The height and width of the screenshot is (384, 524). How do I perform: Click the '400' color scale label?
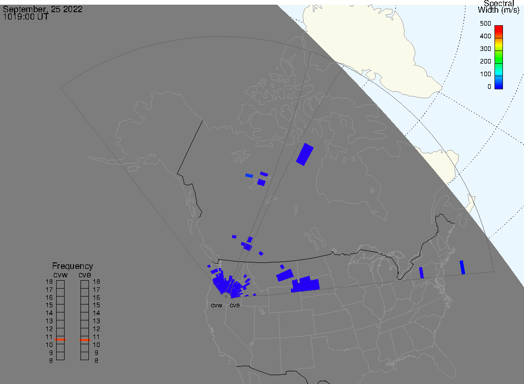pyautogui.click(x=485, y=36)
